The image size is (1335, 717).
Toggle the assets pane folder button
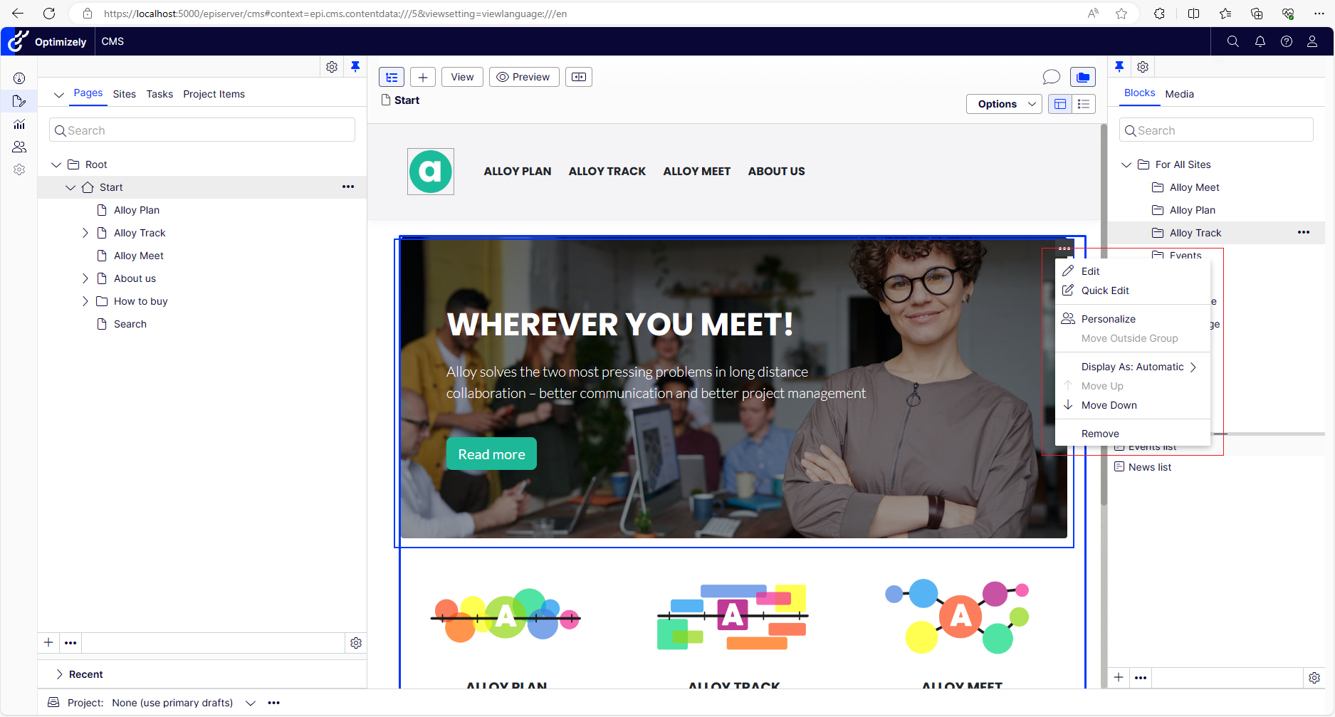pos(1083,77)
